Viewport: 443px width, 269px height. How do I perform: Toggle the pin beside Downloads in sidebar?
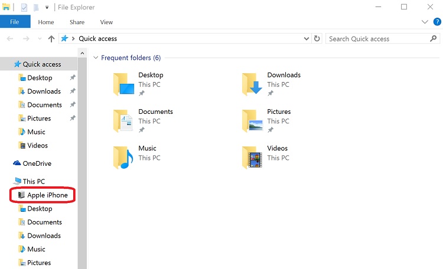click(x=73, y=91)
